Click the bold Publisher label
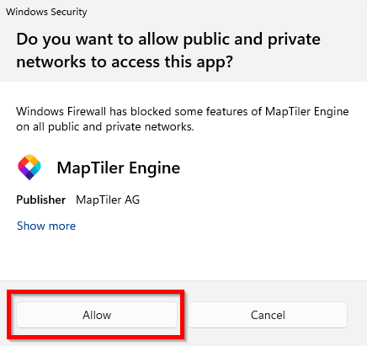This screenshot has width=367, height=346. pos(41,200)
